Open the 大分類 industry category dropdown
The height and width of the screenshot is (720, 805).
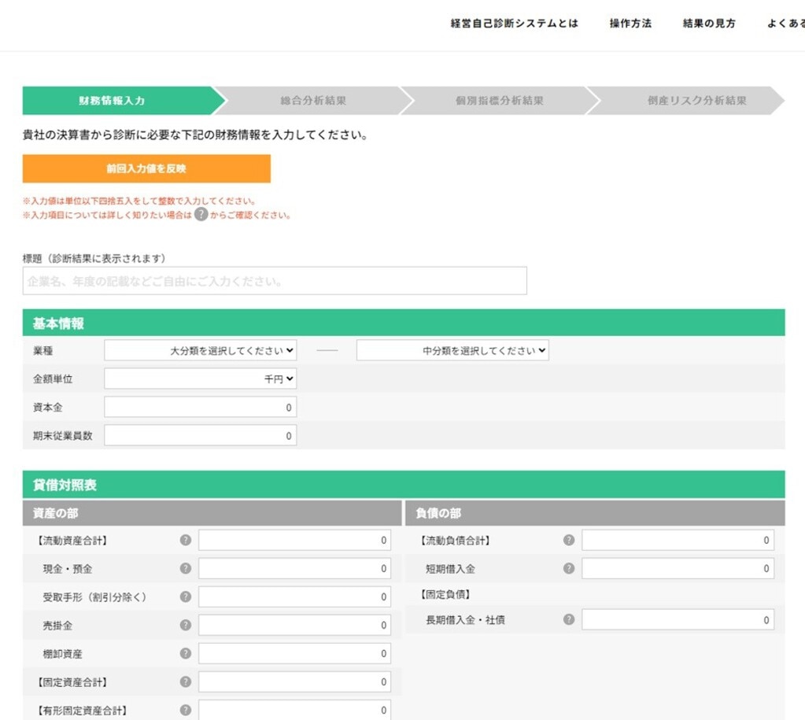click(199, 350)
